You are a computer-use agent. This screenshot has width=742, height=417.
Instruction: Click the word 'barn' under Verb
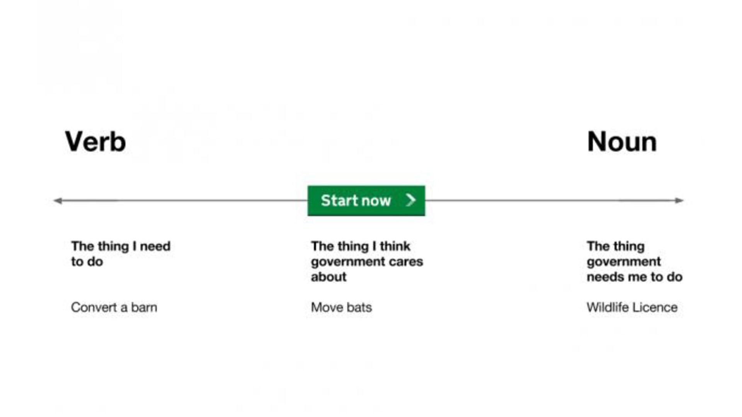[144, 307]
